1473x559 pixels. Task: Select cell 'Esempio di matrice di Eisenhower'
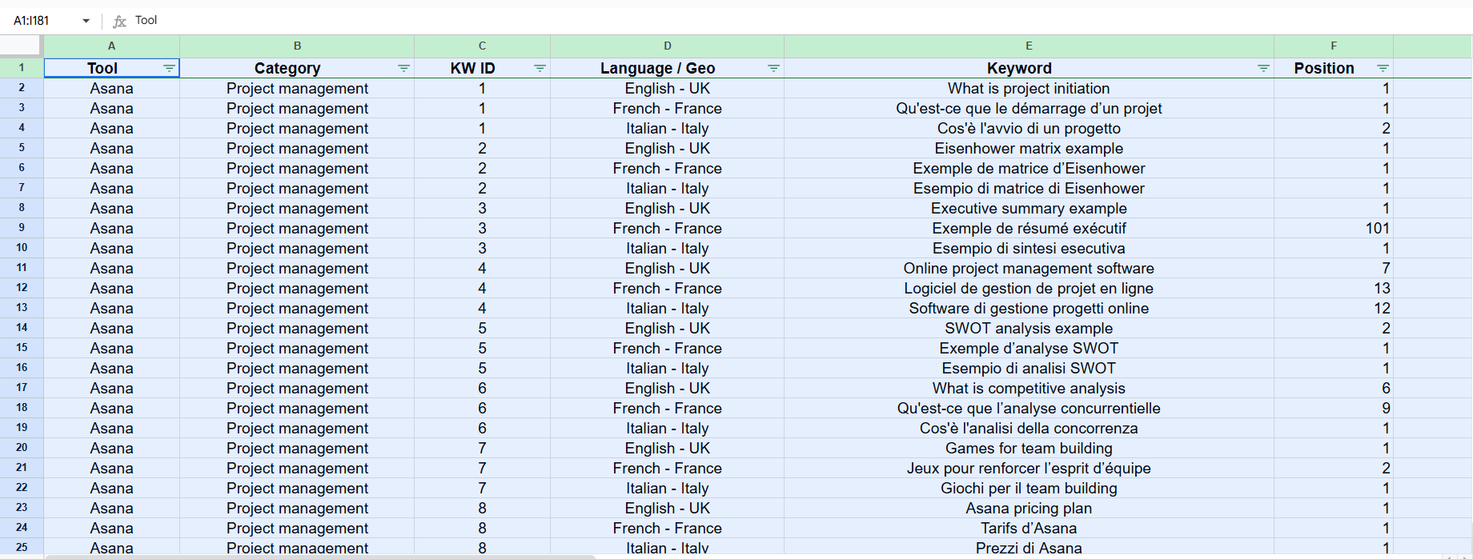1029,188
